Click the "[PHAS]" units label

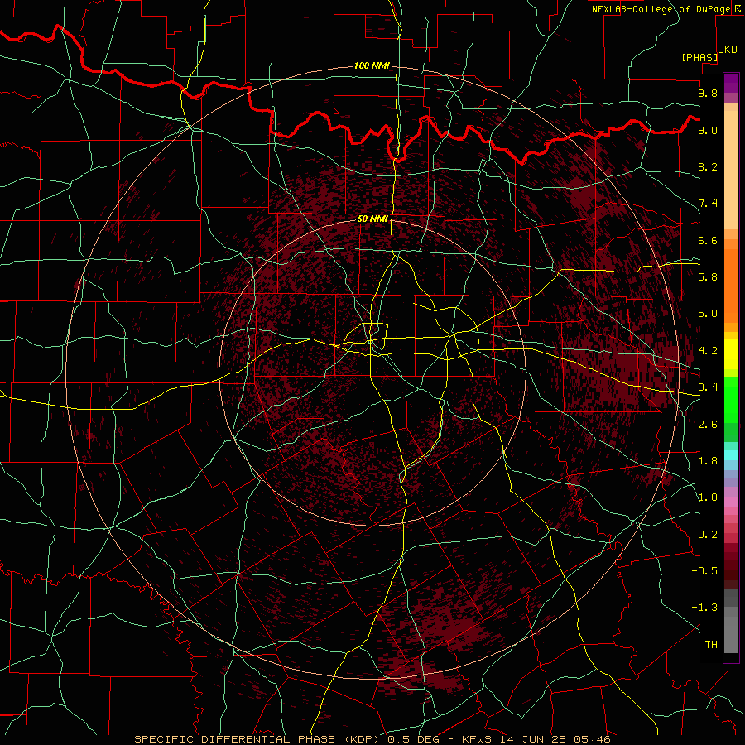(699, 57)
